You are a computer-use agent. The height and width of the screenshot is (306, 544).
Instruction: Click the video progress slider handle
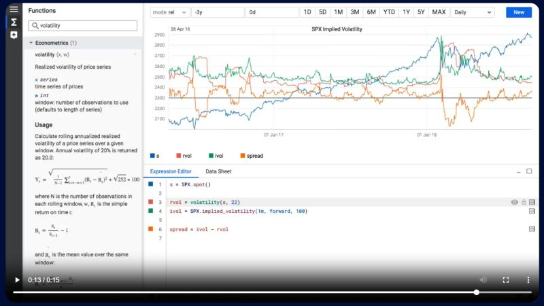(477, 292)
